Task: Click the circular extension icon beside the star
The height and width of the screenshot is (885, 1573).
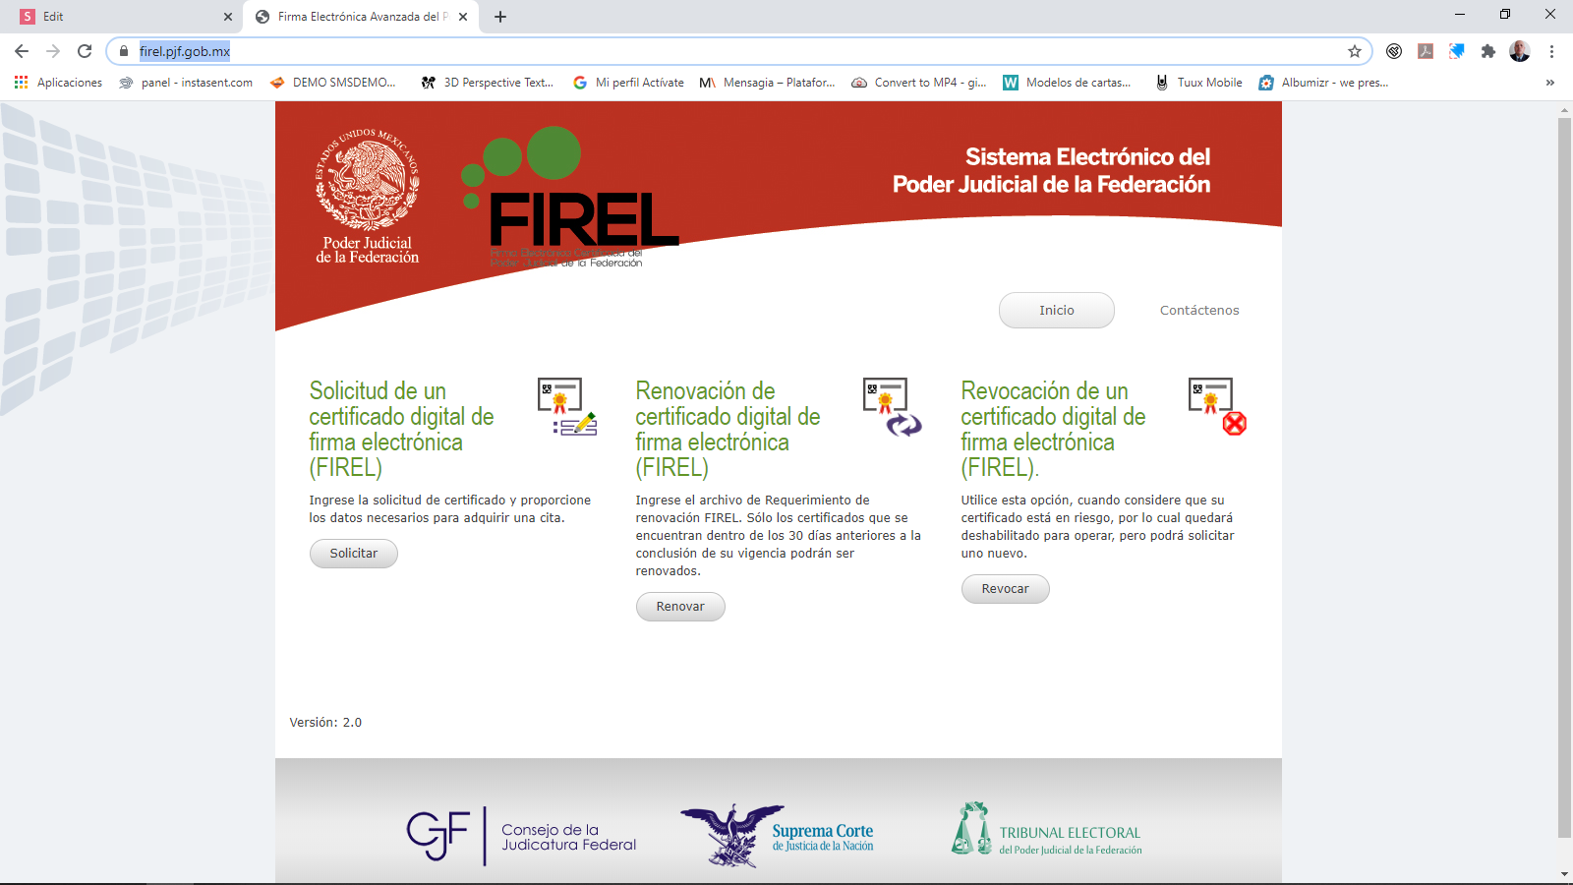Action: (x=1394, y=51)
